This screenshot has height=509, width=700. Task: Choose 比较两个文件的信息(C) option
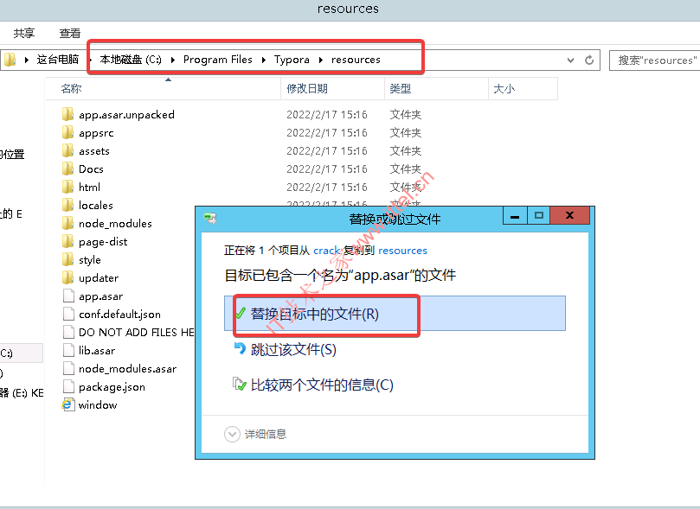click(x=313, y=385)
